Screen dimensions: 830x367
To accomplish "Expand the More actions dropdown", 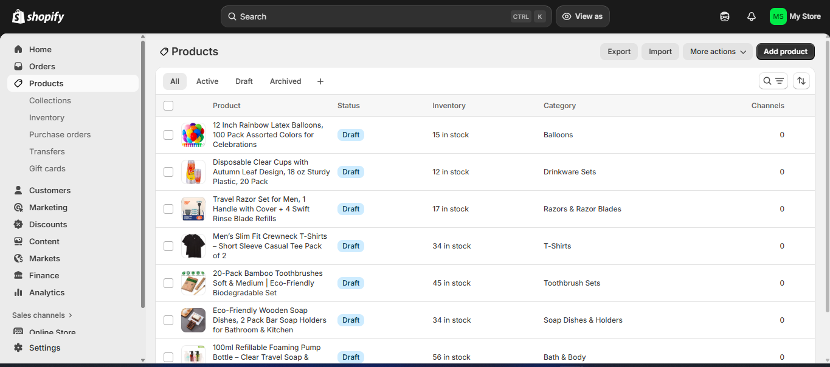I will [x=718, y=52].
